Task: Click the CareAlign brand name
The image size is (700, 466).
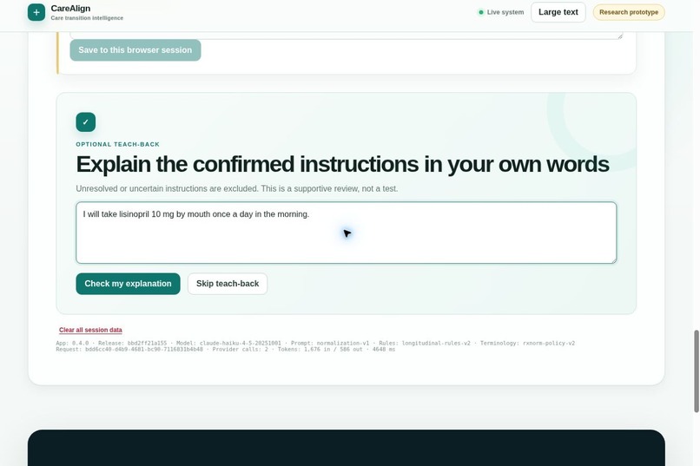Action: 70,9
